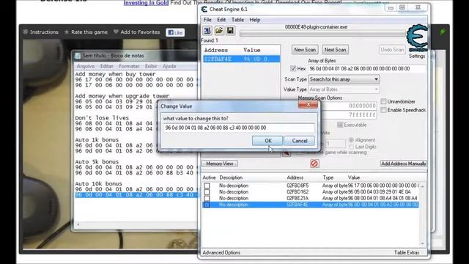Click the Investing In Gold ad link
Screen dimensions: 469x264
tap(146, 3)
